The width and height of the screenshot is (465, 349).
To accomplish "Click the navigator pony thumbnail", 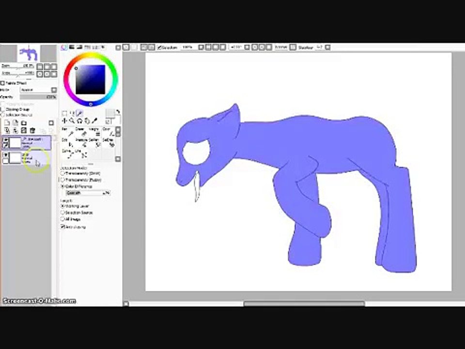I will 29,53.
